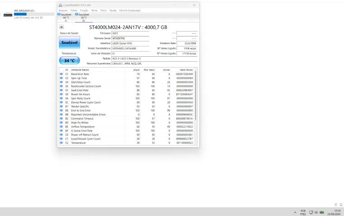This screenshot has height=216, width=344.
Task: Open the Função menu
Action: coord(84,10)
